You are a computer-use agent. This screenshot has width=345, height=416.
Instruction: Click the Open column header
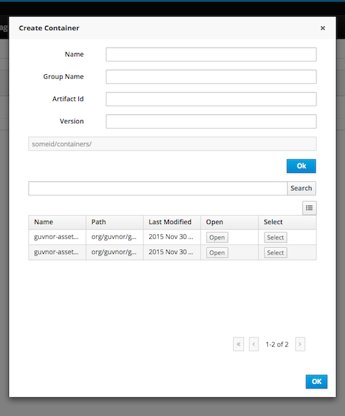[230, 222]
